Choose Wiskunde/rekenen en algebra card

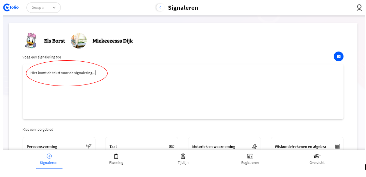point(307,143)
